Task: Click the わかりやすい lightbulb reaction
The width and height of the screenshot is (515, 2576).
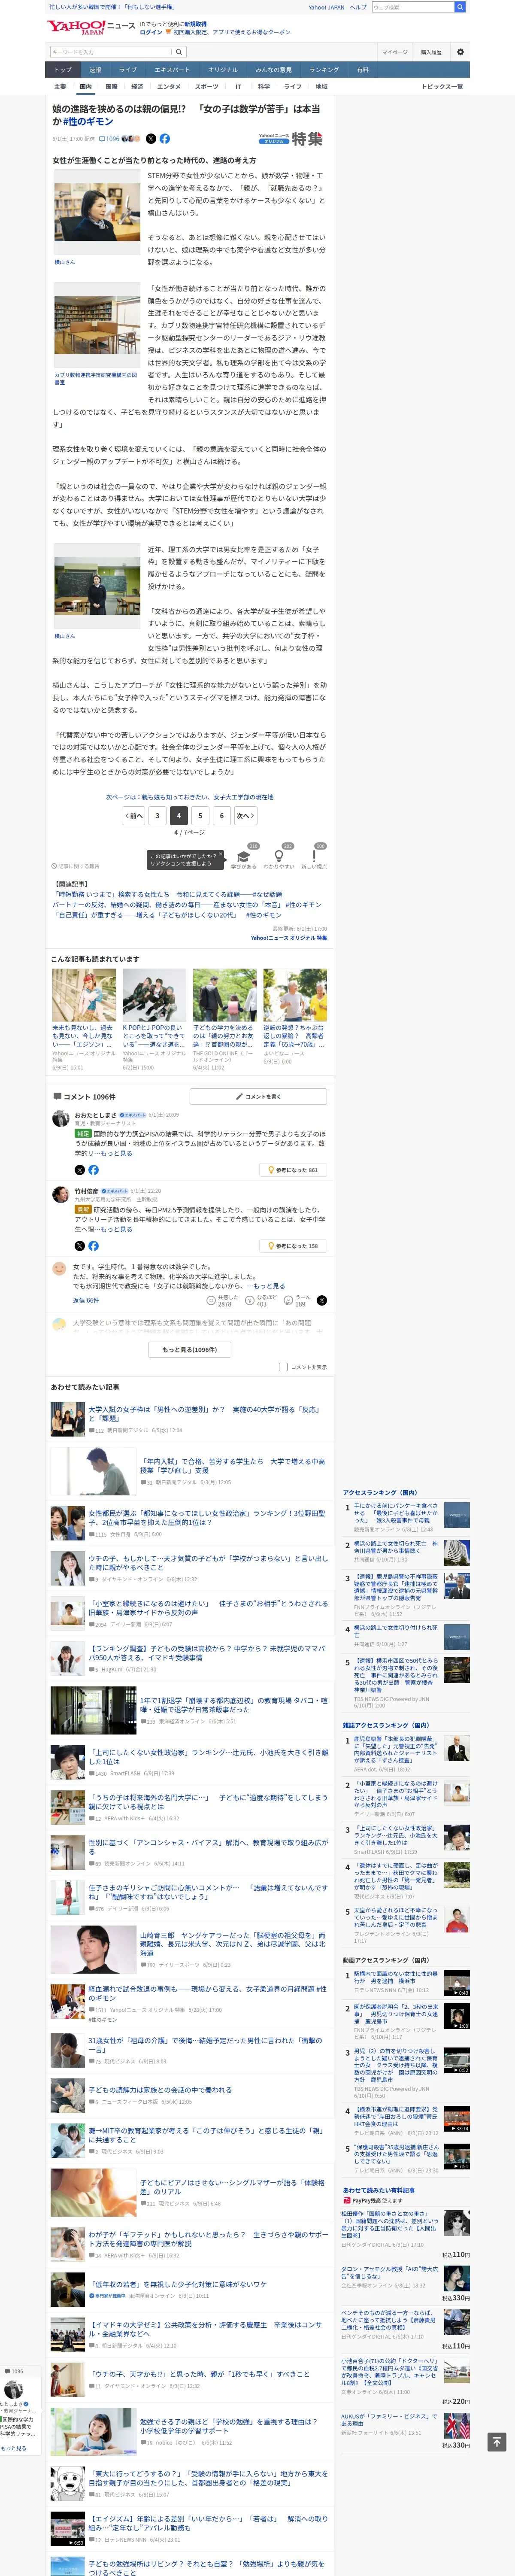Action: (279, 857)
